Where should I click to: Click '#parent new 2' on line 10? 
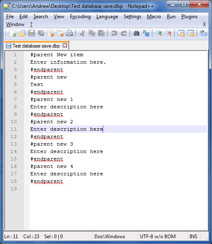point(52,122)
